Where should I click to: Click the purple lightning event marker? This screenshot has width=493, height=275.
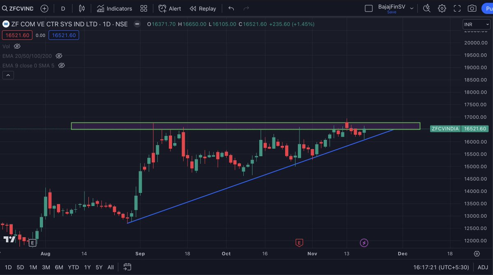click(x=364, y=243)
